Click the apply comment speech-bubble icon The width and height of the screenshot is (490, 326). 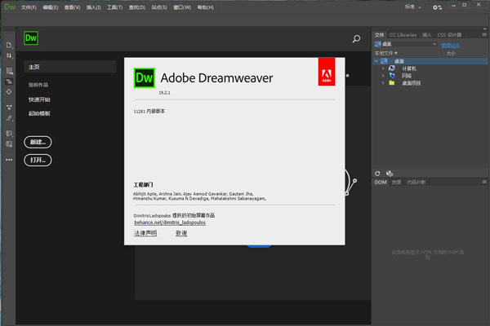pyautogui.click(x=9, y=134)
